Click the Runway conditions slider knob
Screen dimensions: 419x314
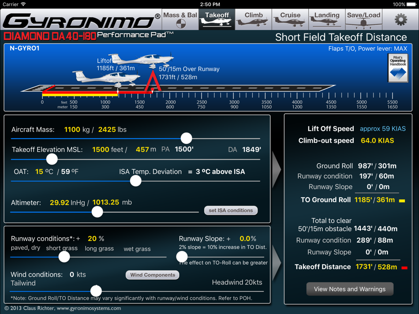64,257
